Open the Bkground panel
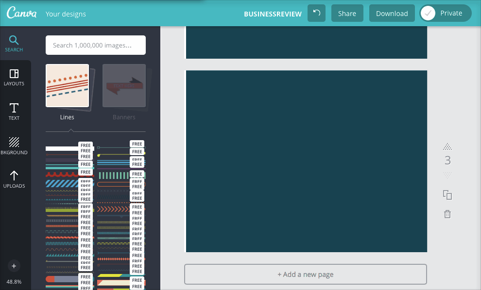The width and height of the screenshot is (481, 290). point(14,145)
